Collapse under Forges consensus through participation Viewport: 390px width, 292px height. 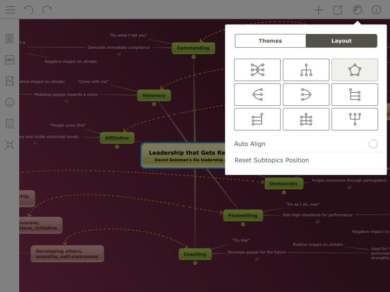tap(349, 187)
